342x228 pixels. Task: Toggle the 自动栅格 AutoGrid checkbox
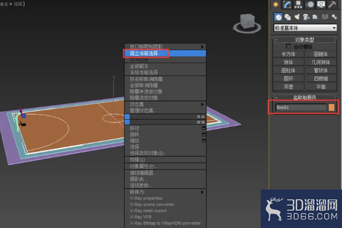(288, 47)
